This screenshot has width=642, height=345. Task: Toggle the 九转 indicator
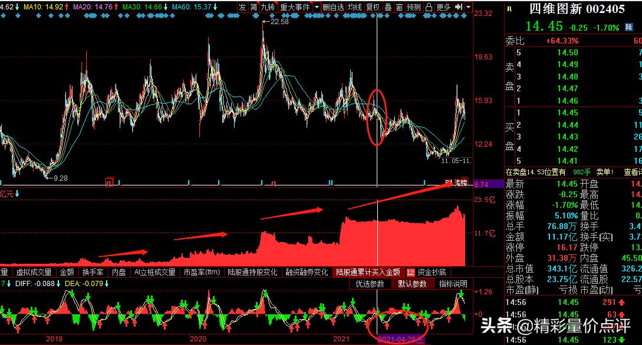pos(268,7)
